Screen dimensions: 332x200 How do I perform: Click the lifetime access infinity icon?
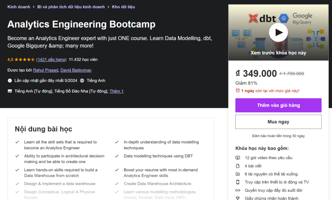click(x=238, y=190)
